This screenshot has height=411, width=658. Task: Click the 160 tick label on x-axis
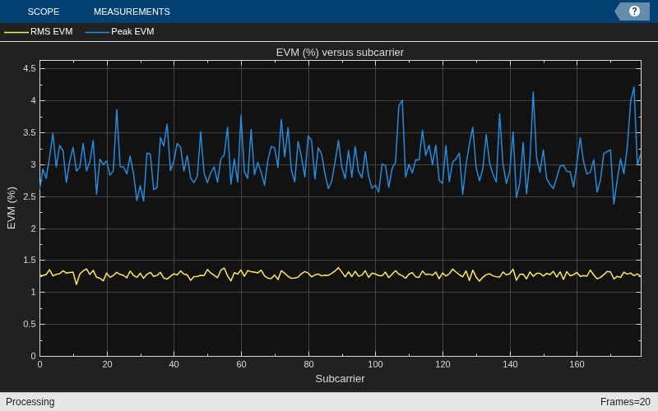click(x=577, y=364)
